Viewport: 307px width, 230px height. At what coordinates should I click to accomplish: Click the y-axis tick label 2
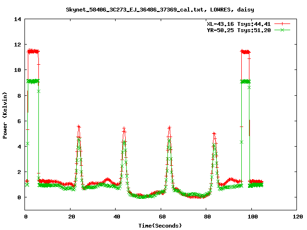pyautogui.click(x=19, y=172)
